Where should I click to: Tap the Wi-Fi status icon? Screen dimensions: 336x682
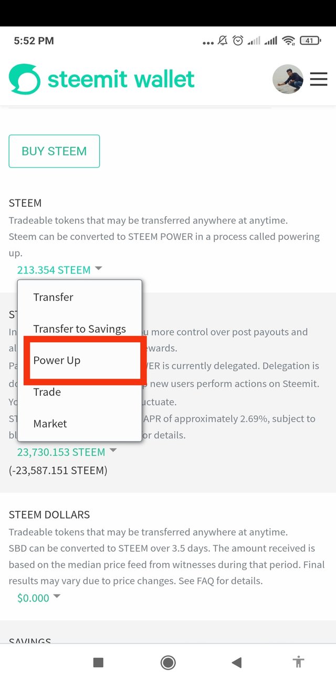(288, 40)
